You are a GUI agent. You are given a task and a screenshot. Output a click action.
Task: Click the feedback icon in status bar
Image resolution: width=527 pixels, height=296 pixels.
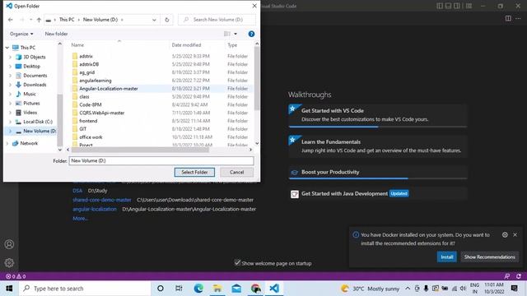(507, 276)
